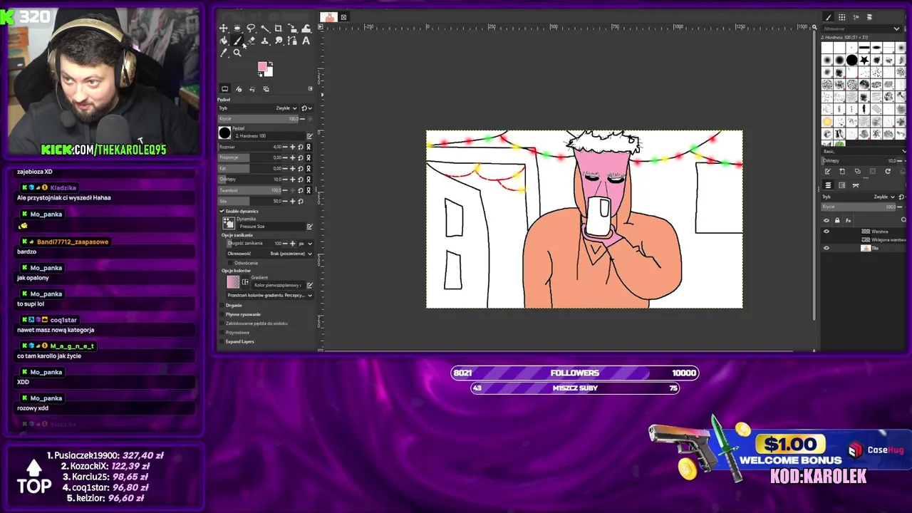This screenshot has height=513, width=912.
Task: Click the pink foreground color swatch
Action: (x=262, y=66)
